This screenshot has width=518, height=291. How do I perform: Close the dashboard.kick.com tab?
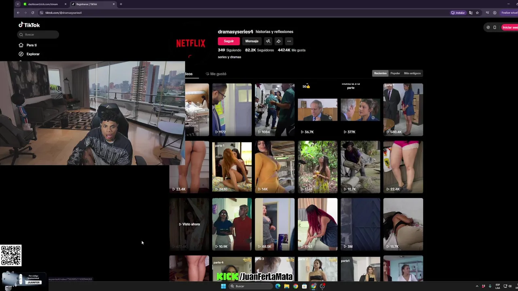(66, 4)
